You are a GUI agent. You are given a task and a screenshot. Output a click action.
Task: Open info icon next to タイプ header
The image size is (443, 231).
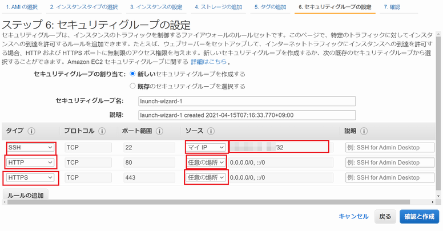[x=31, y=131]
